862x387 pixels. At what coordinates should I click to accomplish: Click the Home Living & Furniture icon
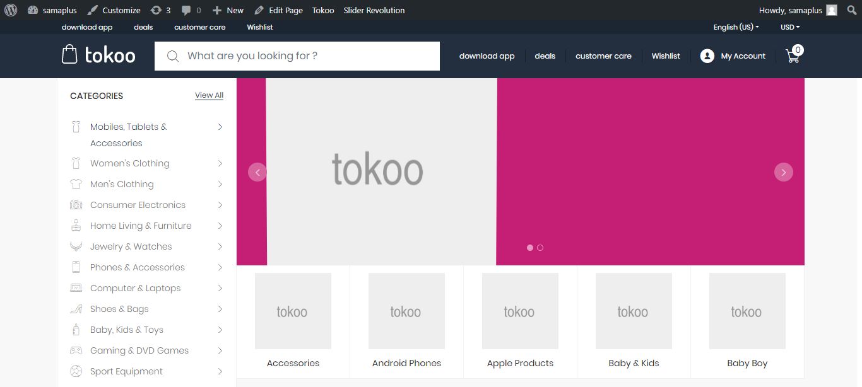tap(76, 226)
